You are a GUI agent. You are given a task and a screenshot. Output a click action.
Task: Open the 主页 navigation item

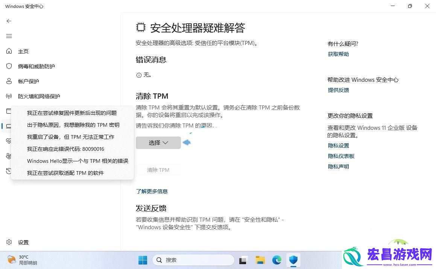point(23,51)
